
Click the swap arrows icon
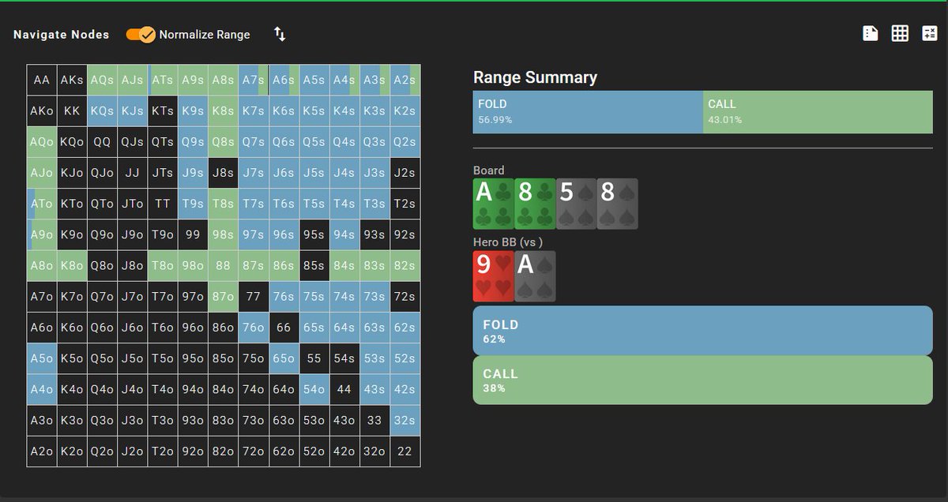coord(280,34)
